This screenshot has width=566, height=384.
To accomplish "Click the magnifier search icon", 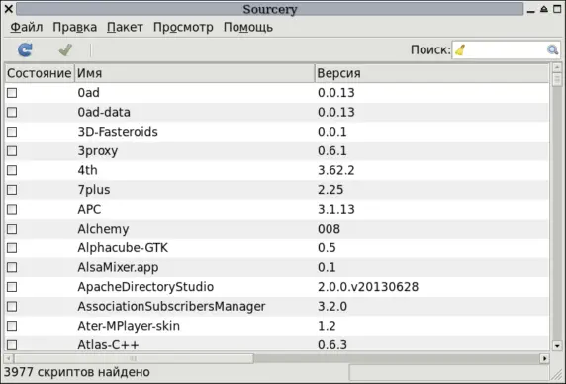I will [552, 49].
